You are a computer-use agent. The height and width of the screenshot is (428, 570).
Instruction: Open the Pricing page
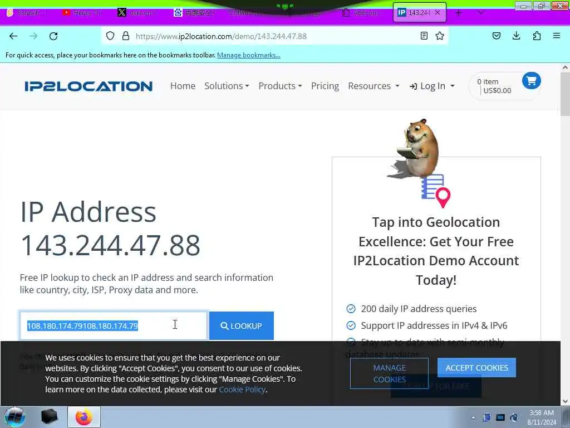pos(325,86)
